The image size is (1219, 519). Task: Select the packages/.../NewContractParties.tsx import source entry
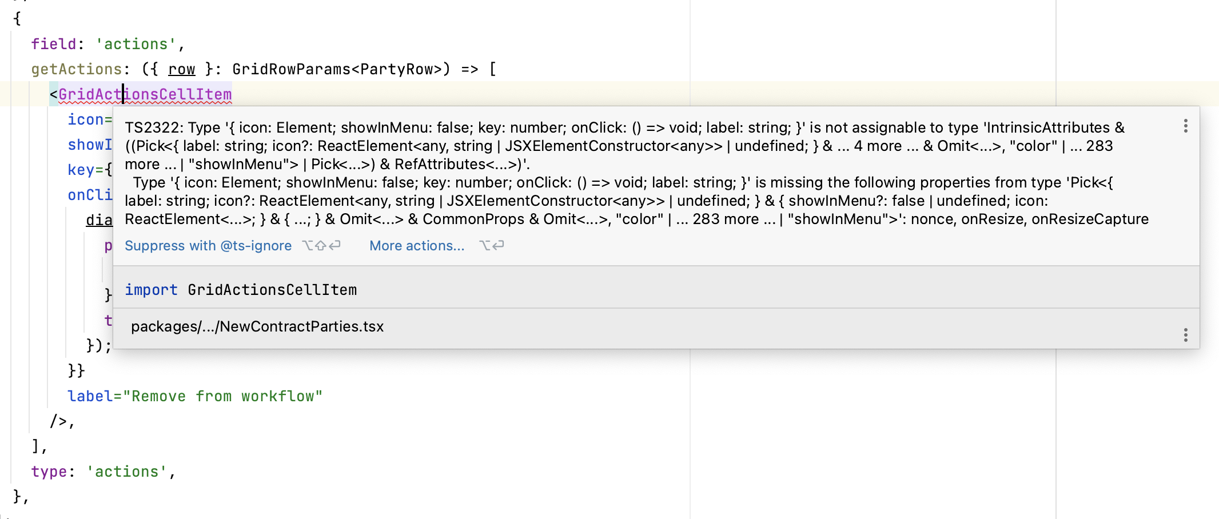tap(257, 326)
